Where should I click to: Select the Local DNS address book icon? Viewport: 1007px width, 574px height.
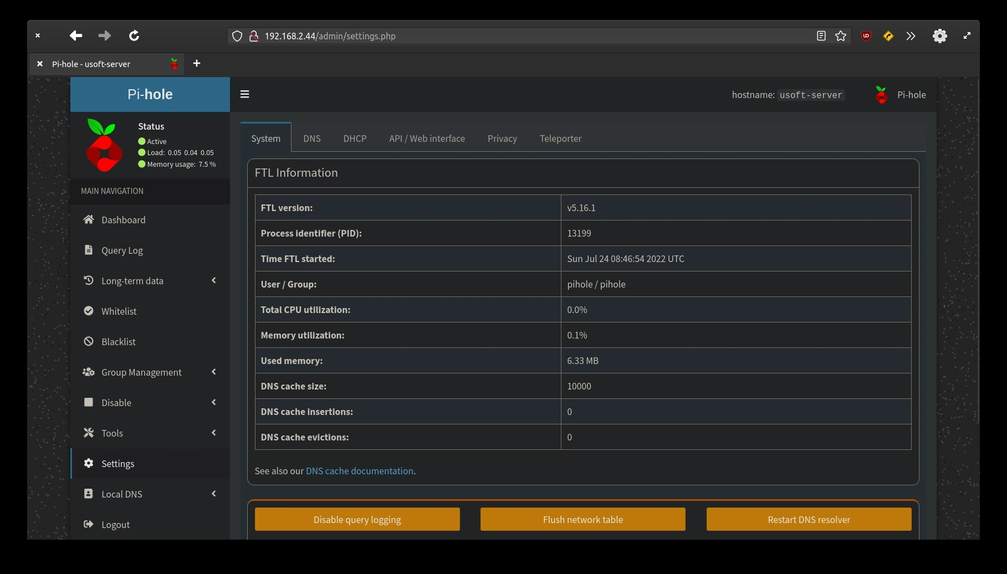point(88,494)
